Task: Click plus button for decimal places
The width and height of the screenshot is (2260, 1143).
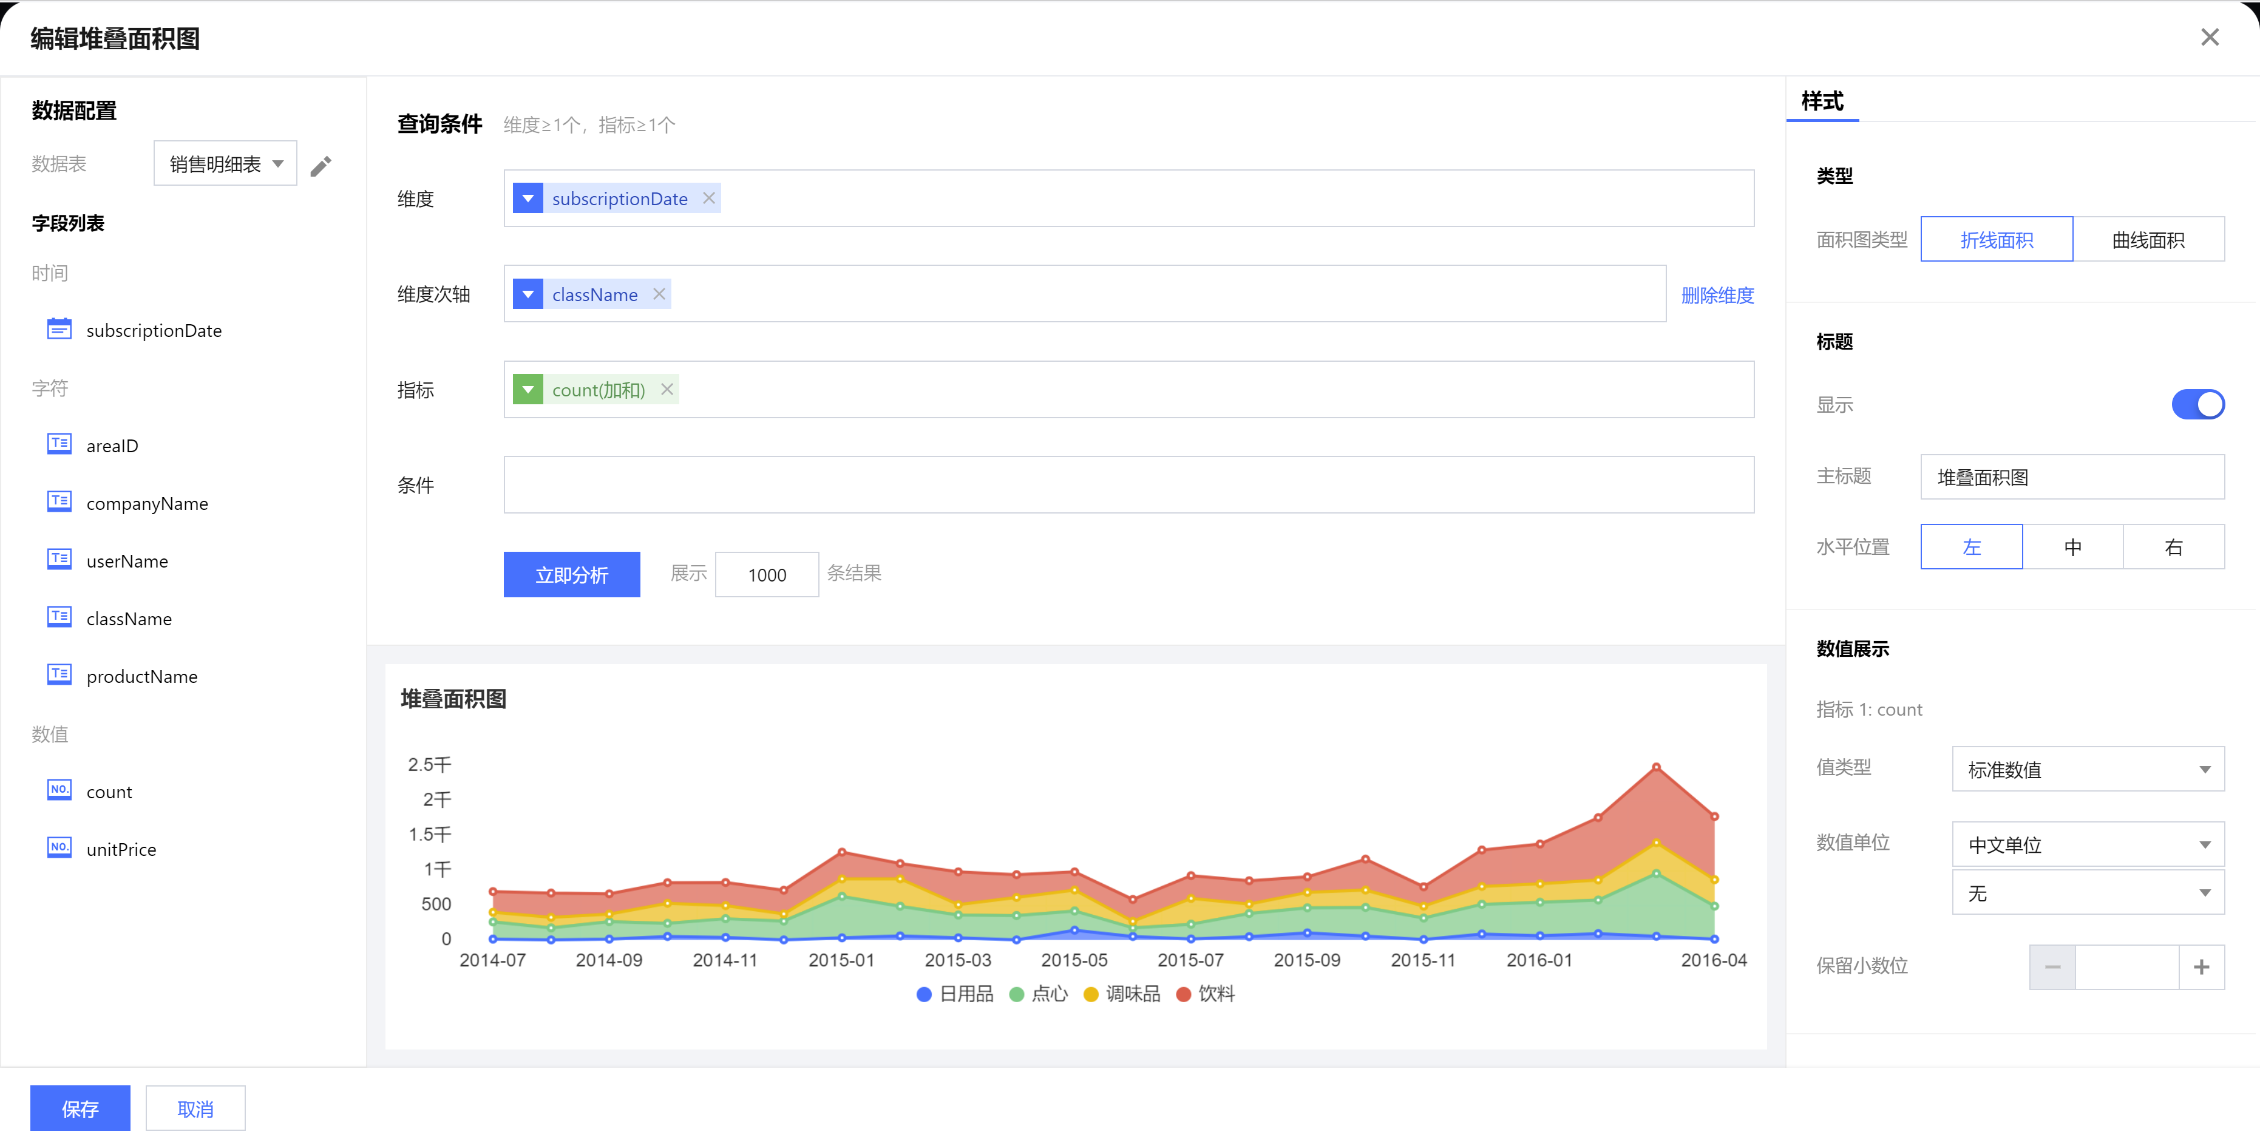Action: (x=2201, y=967)
